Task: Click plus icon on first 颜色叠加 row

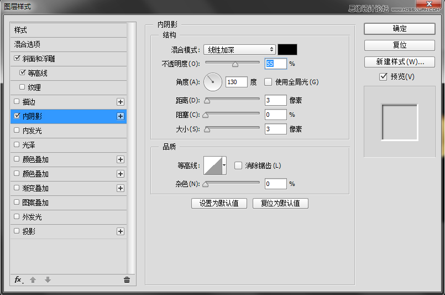Action: coord(121,159)
